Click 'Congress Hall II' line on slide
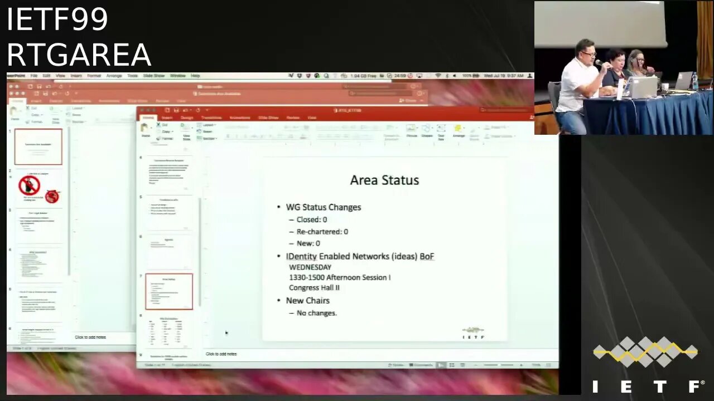This screenshot has width=714, height=401. (314, 288)
